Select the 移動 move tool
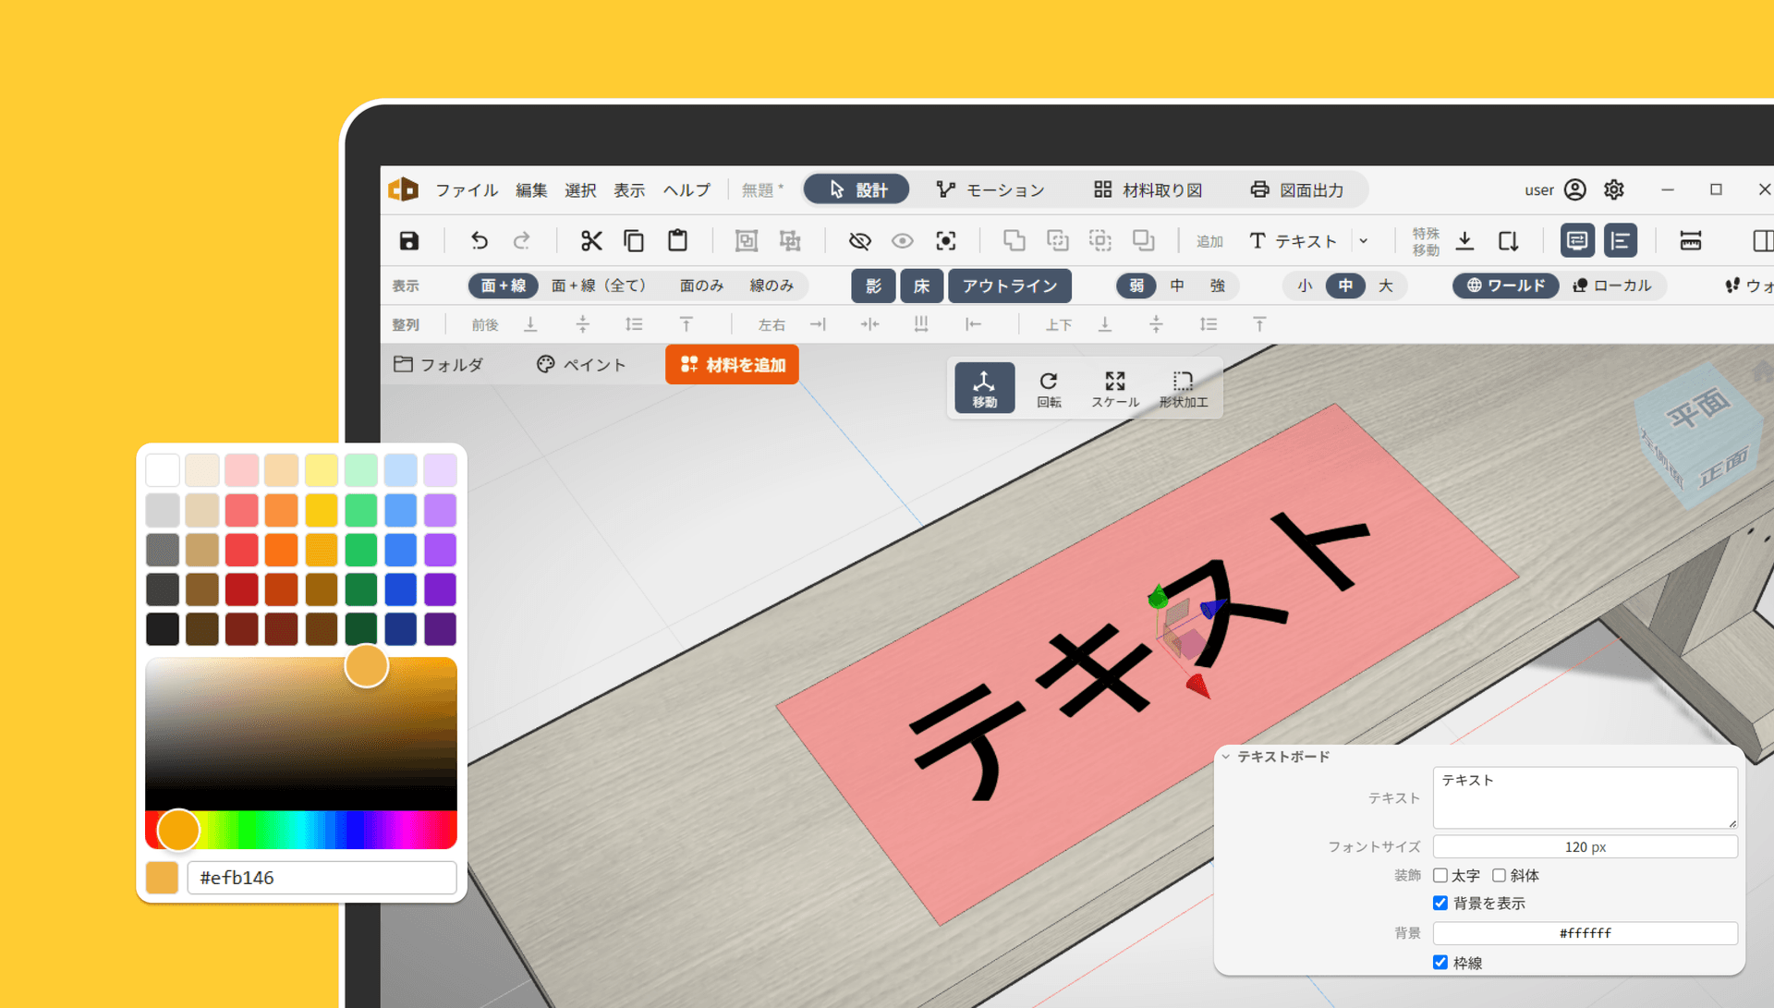Screen dimensions: 1774x1008 984,388
